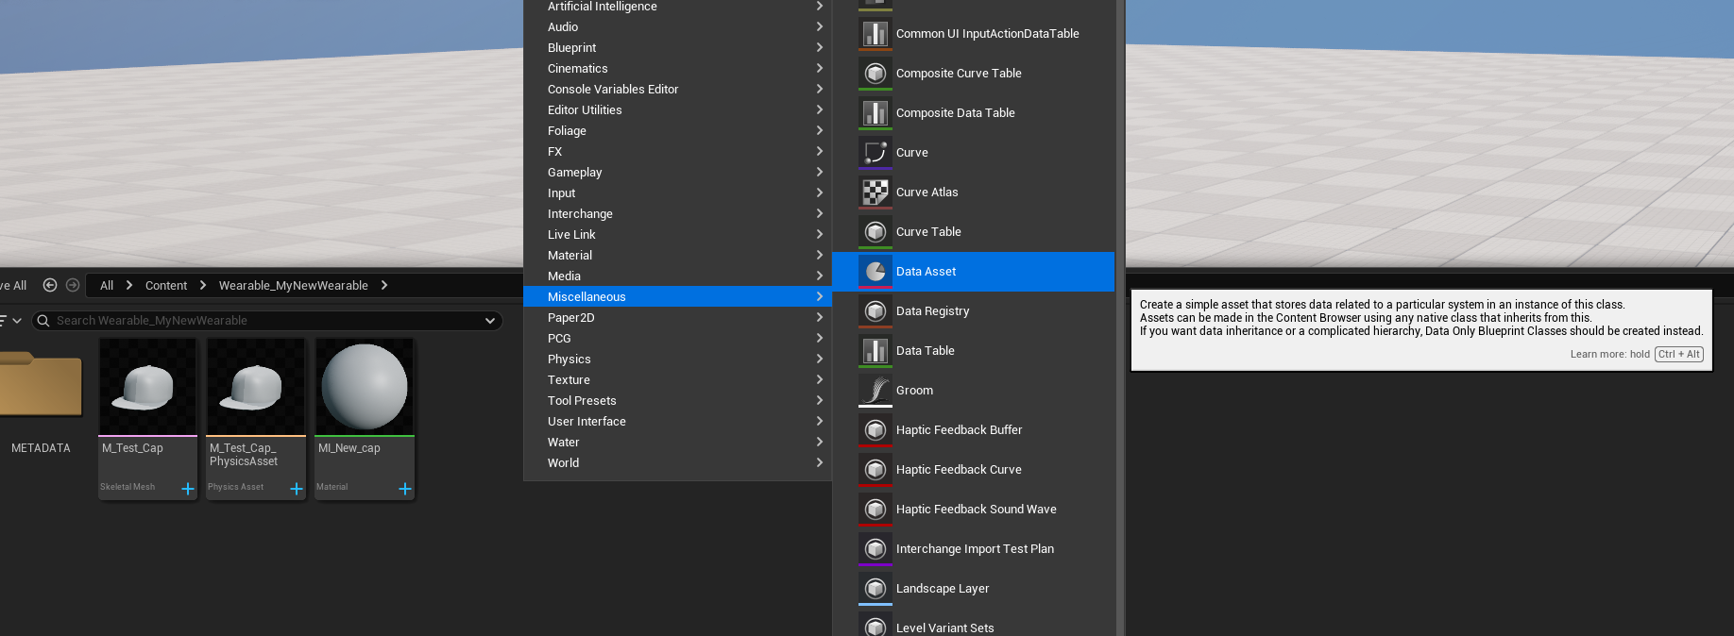Image resolution: width=1734 pixels, height=636 pixels.
Task: Click the navigate back arrow icon
Action: pos(50,285)
